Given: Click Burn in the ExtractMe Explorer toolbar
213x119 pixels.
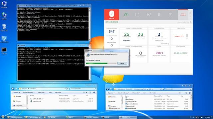Looking at the screenshot, I should (50, 93).
